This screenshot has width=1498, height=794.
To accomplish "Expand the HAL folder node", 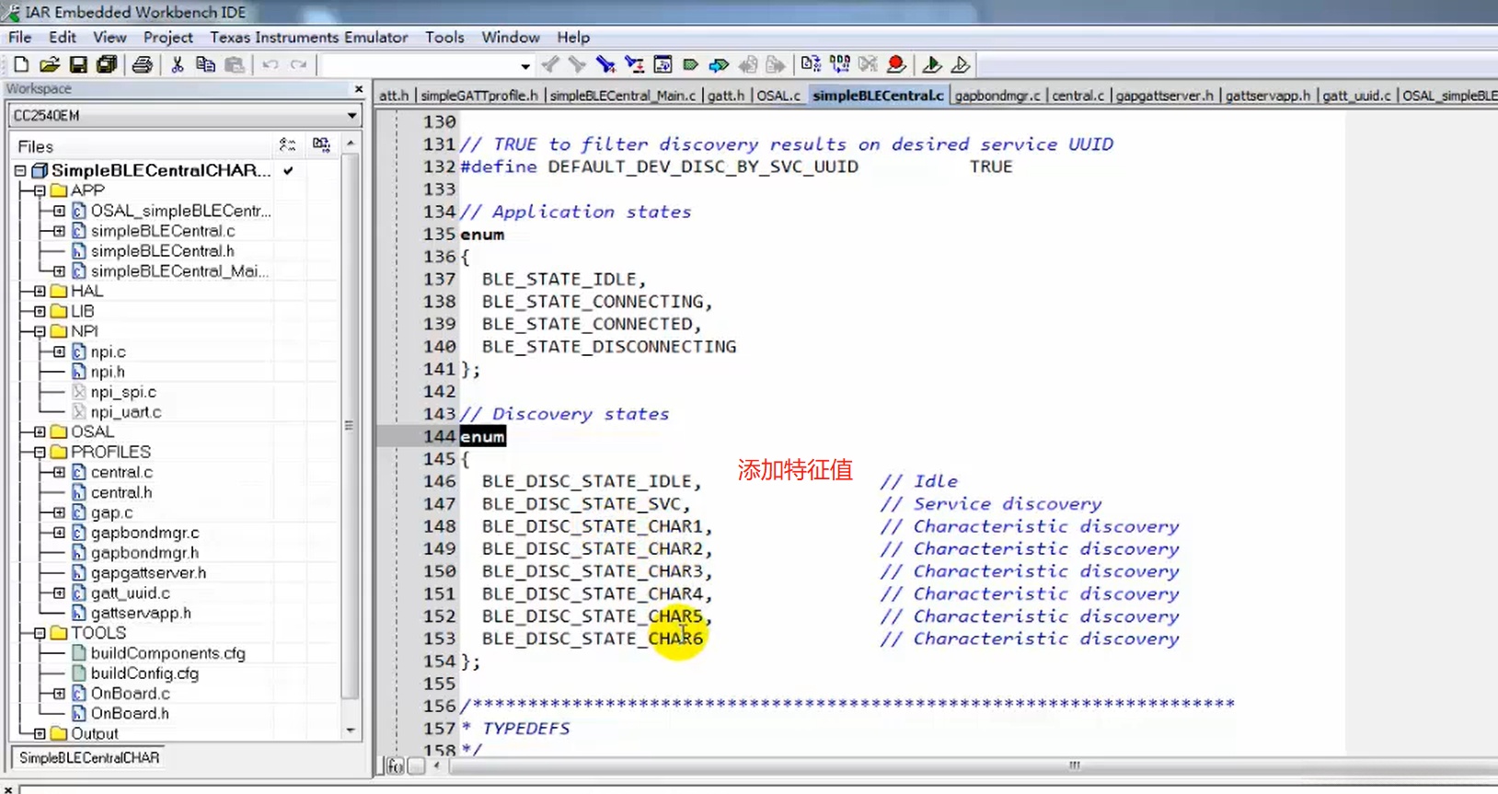I will tap(40, 291).
